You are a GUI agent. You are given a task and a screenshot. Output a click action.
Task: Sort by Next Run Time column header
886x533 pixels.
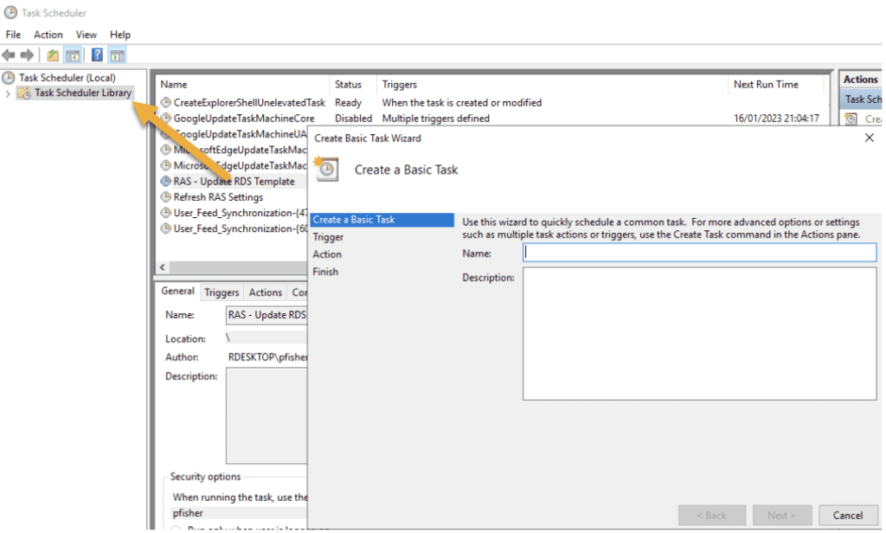(x=776, y=84)
